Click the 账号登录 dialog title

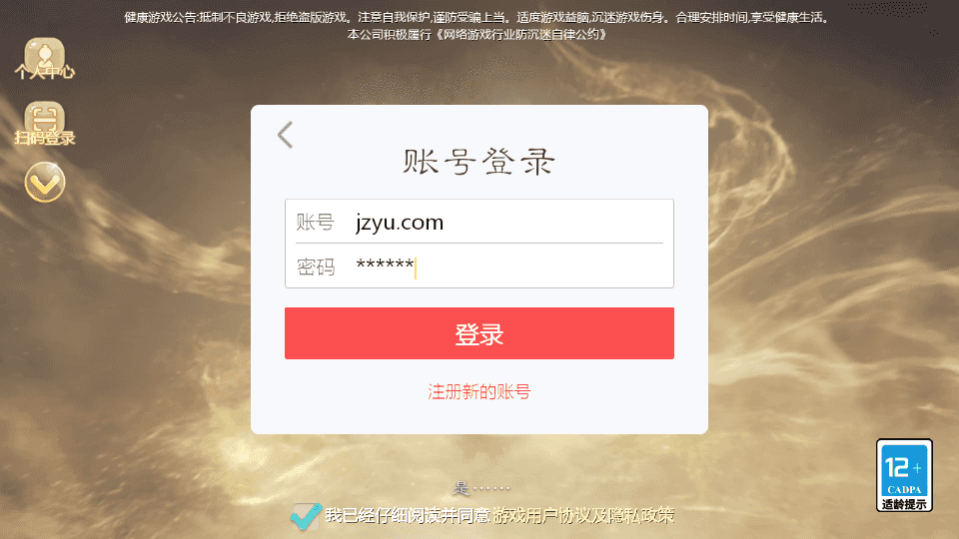pos(479,162)
